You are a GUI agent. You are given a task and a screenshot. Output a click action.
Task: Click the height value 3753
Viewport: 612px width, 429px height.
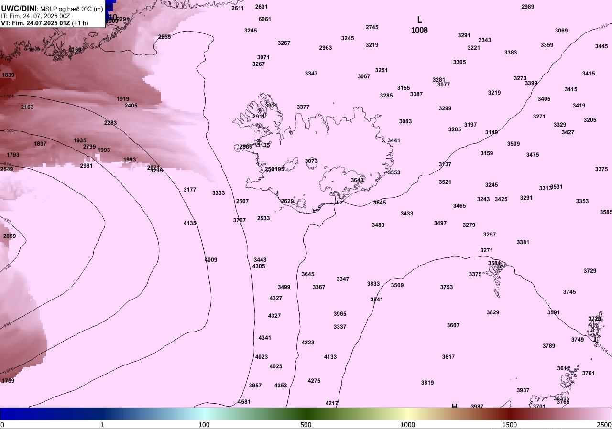coord(447,287)
